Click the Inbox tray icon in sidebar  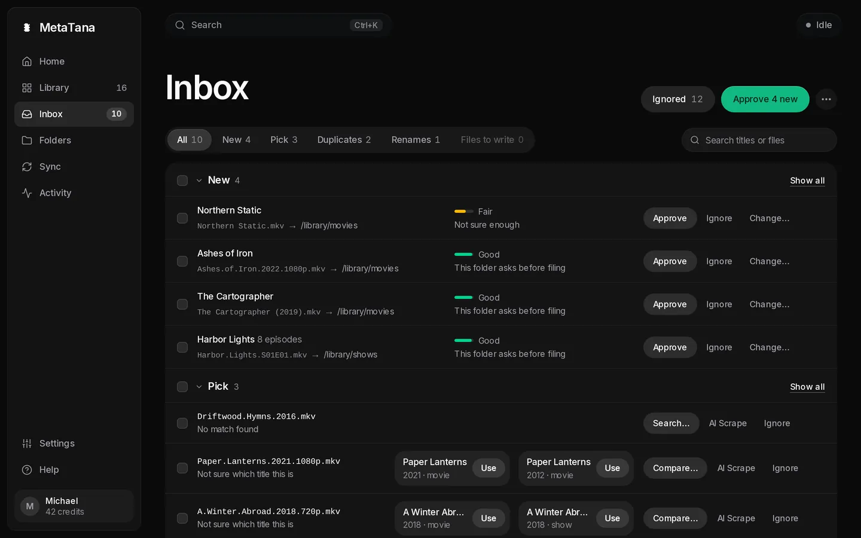(x=27, y=114)
